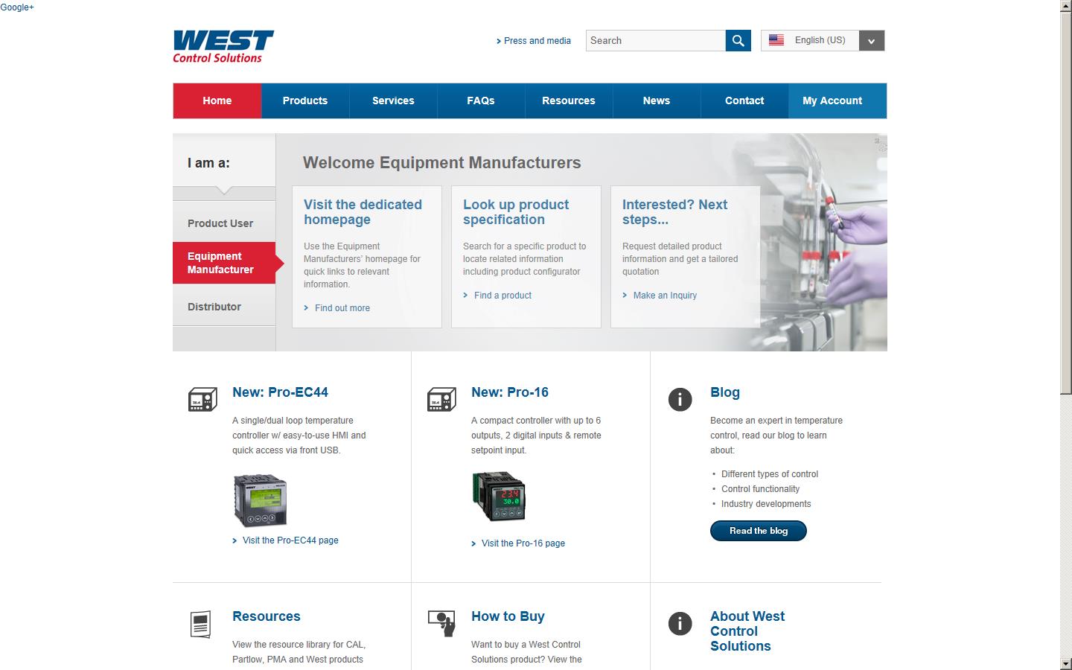Click the New: Pro-EC44 heading
This screenshot has height=670, width=1072.
point(280,392)
